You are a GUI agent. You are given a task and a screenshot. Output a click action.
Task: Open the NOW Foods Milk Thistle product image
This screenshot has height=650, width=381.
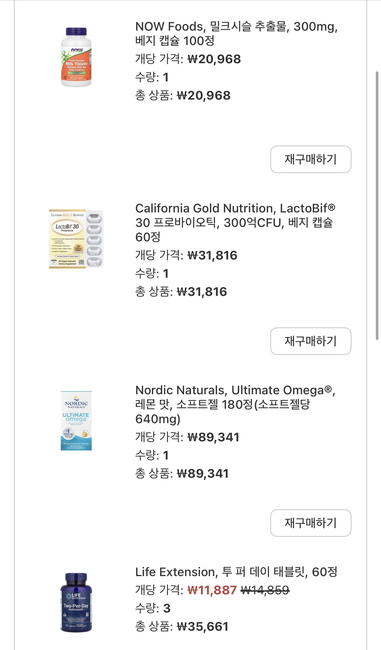point(76,57)
